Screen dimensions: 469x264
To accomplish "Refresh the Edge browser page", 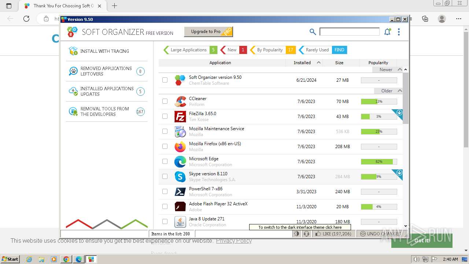I will point(26,19).
